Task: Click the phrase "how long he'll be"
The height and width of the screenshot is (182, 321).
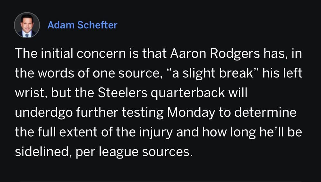Action: pos(252,132)
